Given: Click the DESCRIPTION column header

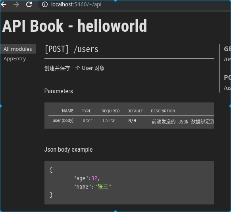Looking at the screenshot, I should point(163,111).
